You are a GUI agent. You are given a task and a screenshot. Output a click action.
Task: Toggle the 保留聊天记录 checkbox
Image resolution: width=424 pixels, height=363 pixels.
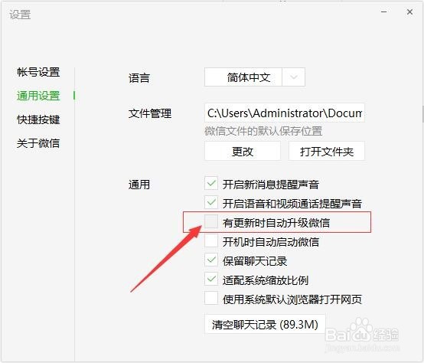211,260
